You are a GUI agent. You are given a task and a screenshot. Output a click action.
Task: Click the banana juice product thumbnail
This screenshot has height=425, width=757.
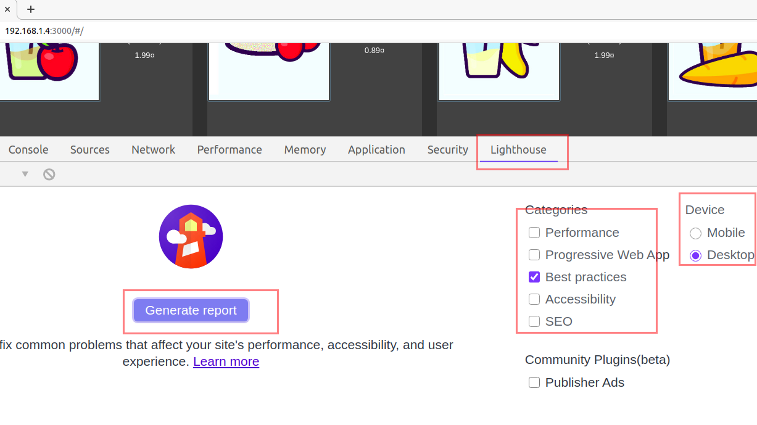tap(498, 71)
